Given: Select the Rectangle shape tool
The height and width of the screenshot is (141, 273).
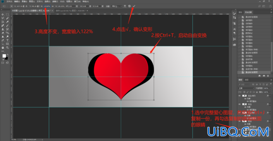Looking at the screenshot, I should pyautogui.click(x=7, y=44).
